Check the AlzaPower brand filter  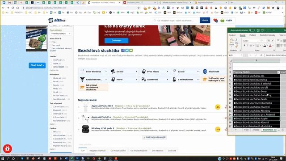click(51, 60)
